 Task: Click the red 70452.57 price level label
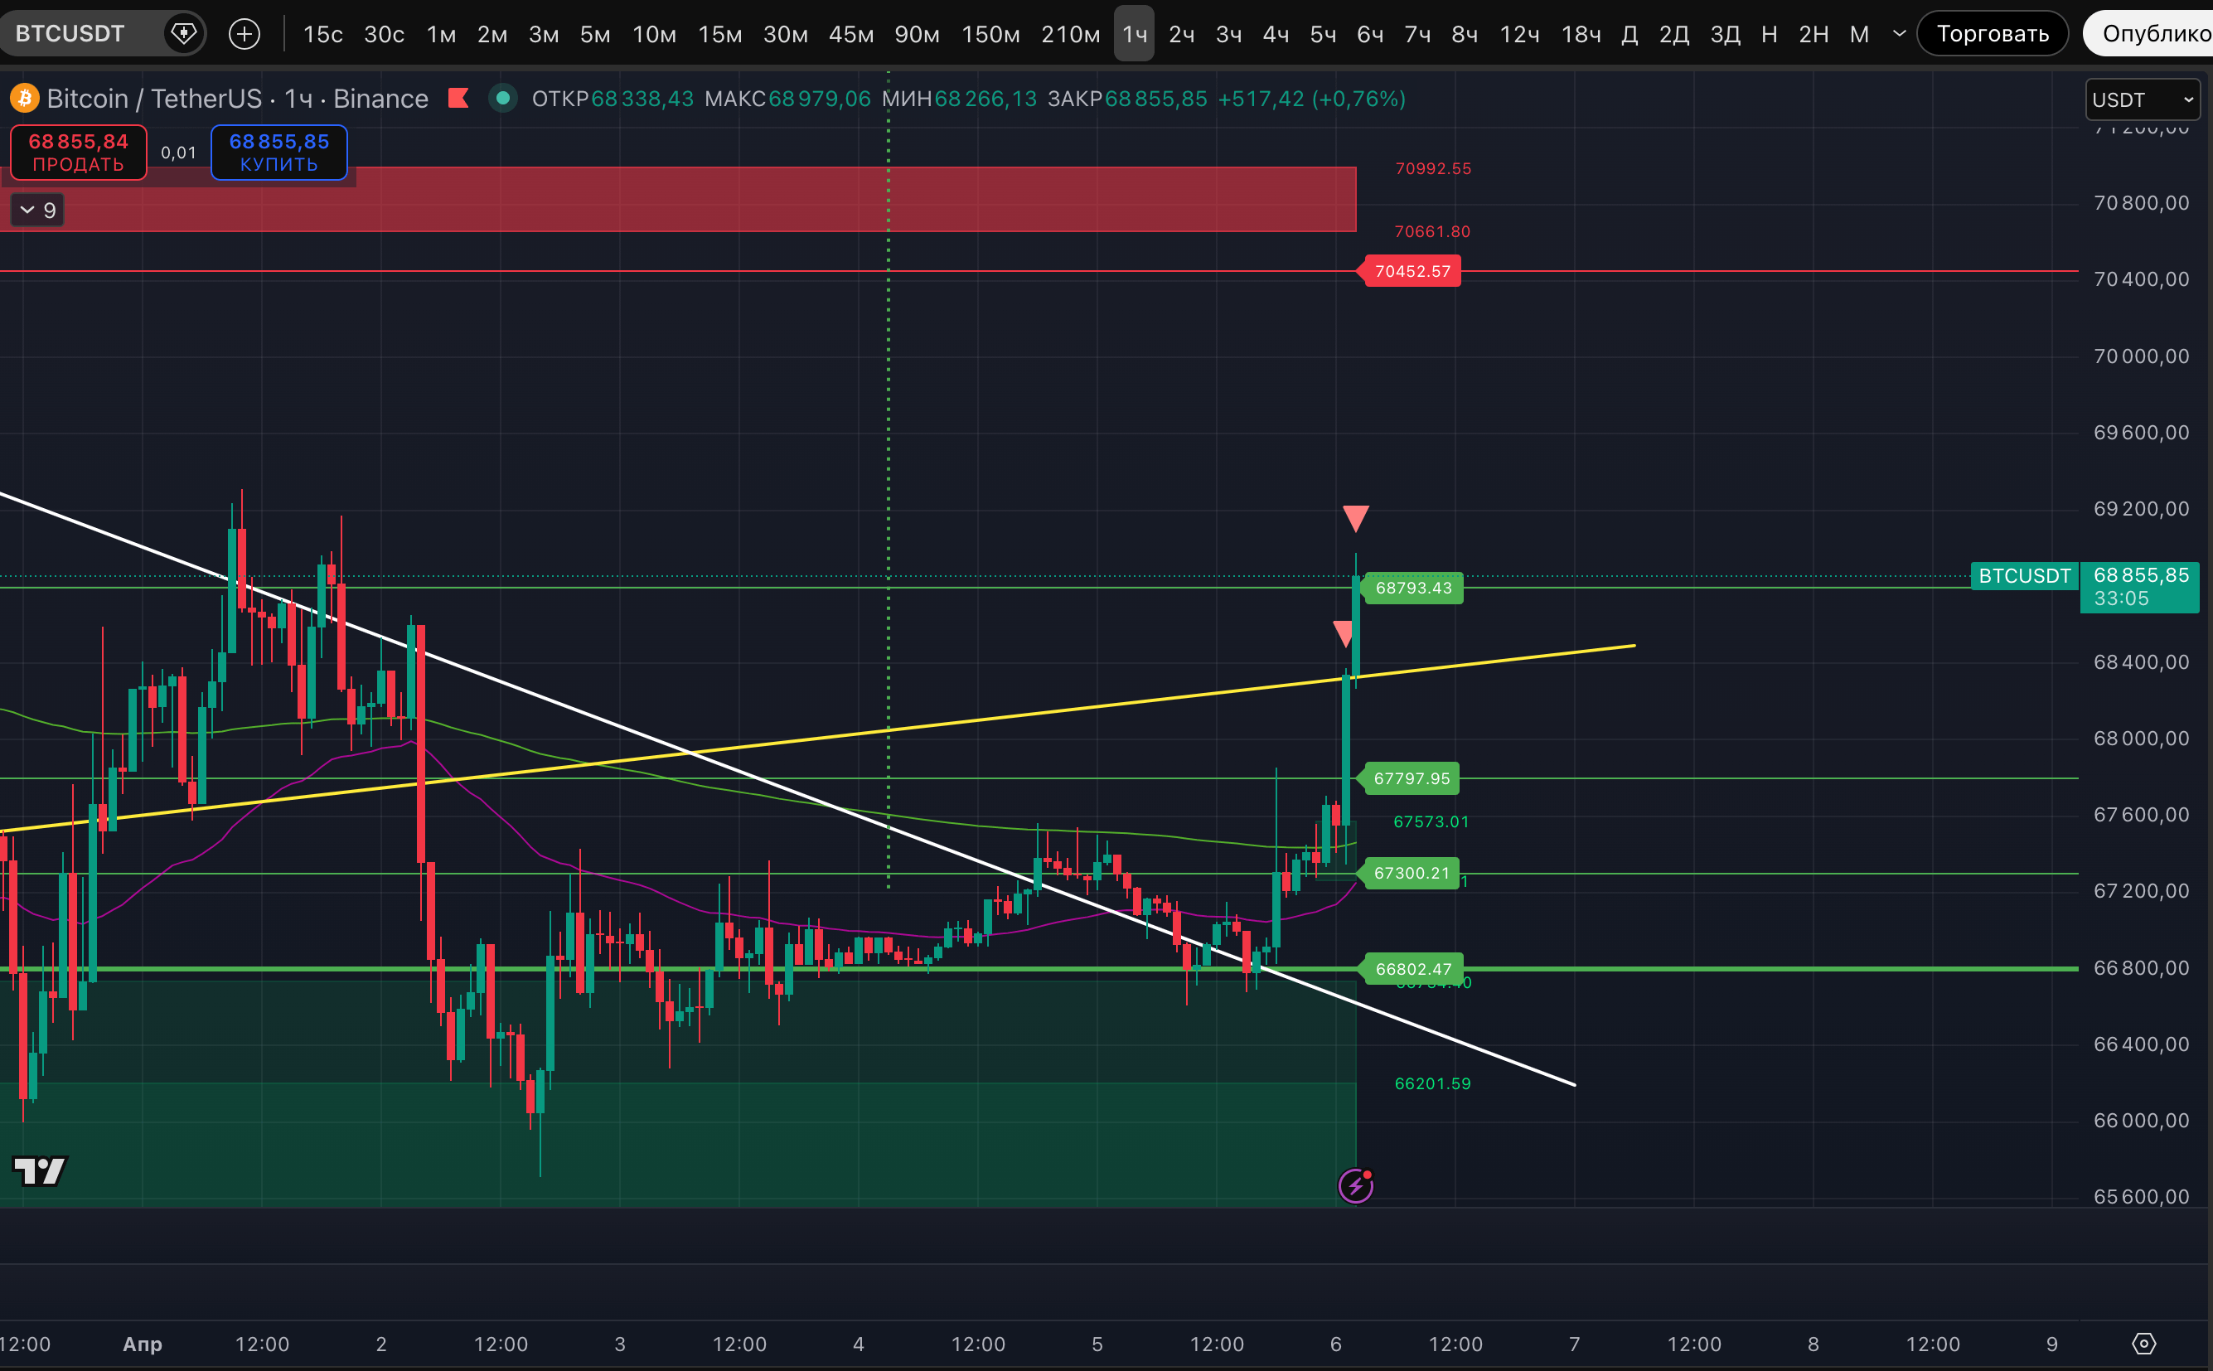tap(1412, 271)
